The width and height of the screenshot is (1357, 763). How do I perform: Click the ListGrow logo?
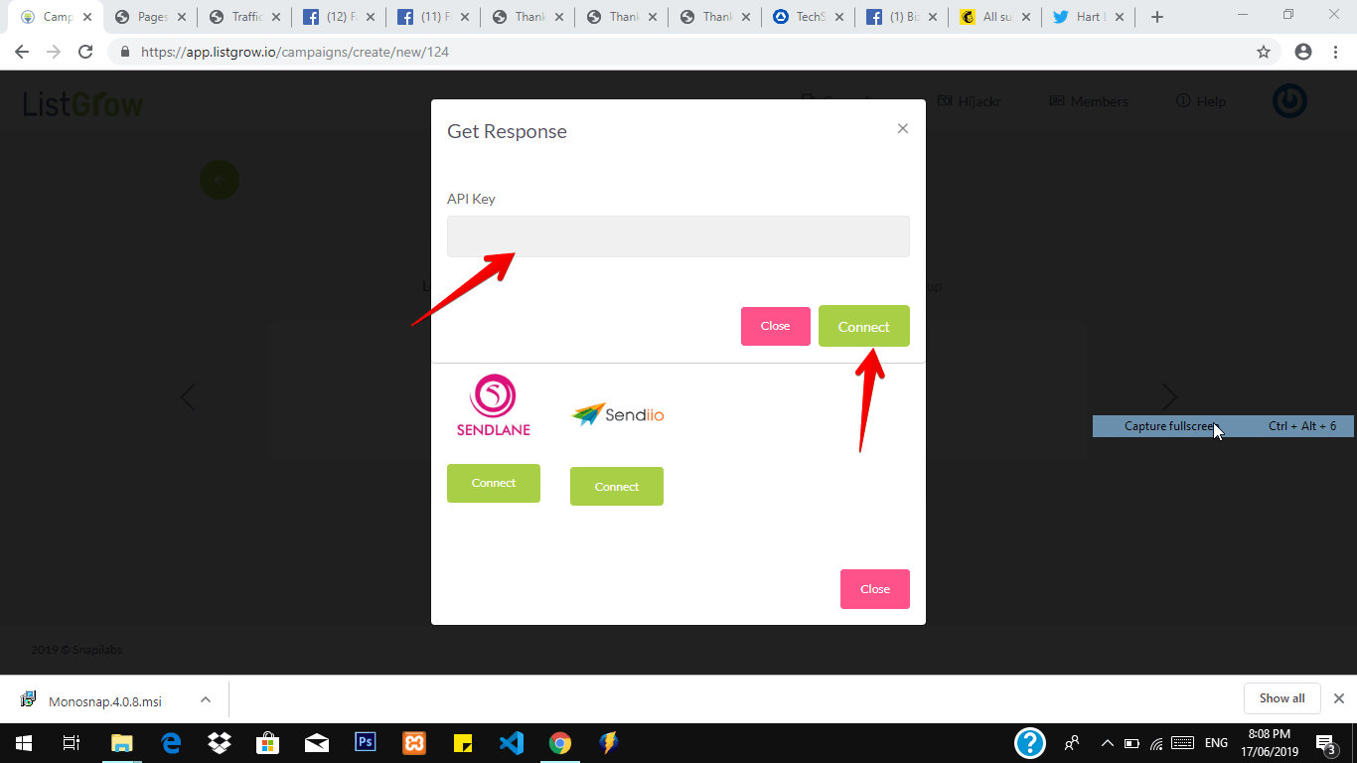[83, 102]
